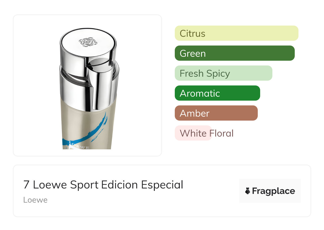Click the chrome bottle cap top
This screenshot has height=230, width=324.
[x=88, y=43]
